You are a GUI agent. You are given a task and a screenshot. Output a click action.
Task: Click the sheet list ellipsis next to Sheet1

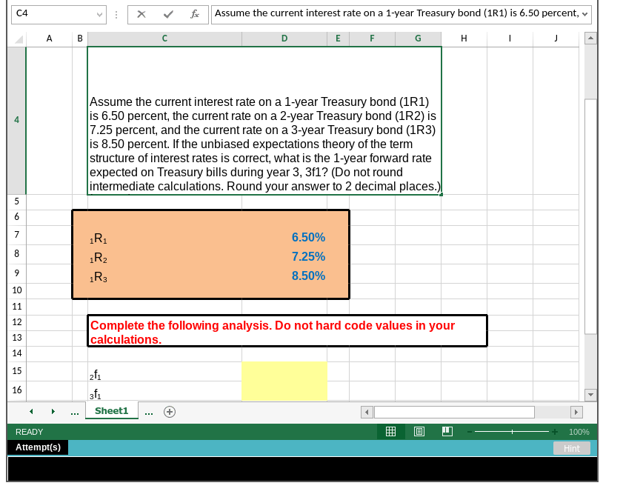tap(149, 410)
